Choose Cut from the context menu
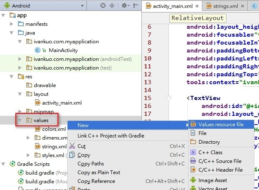Image resolution: width=259 pixels, height=190 pixels. (x=82, y=146)
